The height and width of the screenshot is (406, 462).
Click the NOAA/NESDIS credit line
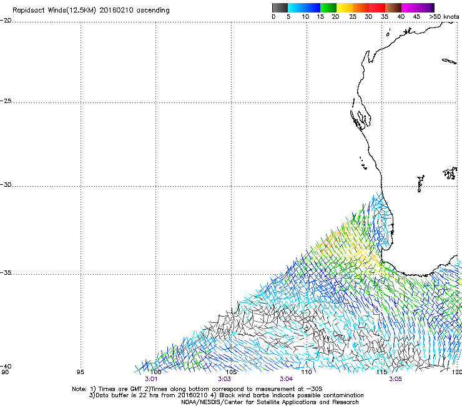click(x=270, y=402)
